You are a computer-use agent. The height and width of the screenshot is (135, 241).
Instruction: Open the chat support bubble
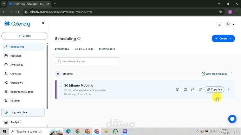coord(232,119)
